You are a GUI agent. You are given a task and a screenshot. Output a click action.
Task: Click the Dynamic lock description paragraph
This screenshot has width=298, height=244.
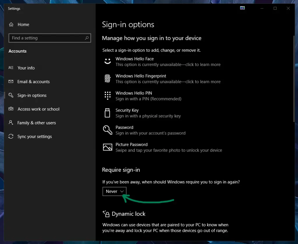pyautogui.click(x=165, y=228)
